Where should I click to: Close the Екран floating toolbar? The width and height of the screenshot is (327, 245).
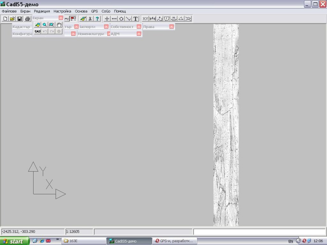(x=61, y=18)
